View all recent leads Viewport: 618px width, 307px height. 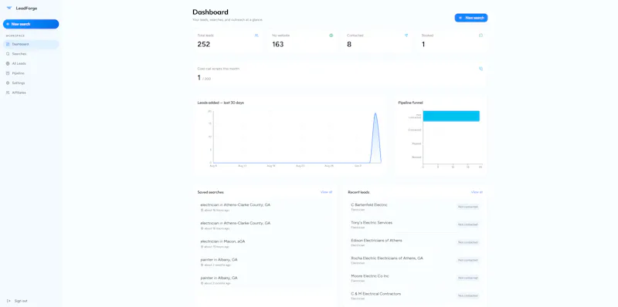(x=477, y=192)
